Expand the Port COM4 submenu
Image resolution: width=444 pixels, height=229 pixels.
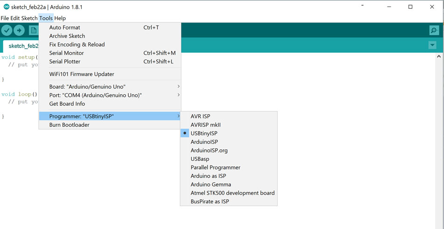click(x=110, y=95)
